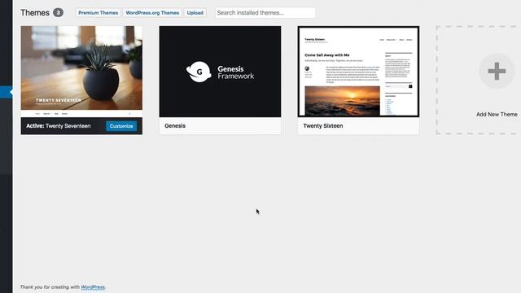The width and height of the screenshot is (521, 293).
Task: Click the Themes page heading
Action: point(35,13)
